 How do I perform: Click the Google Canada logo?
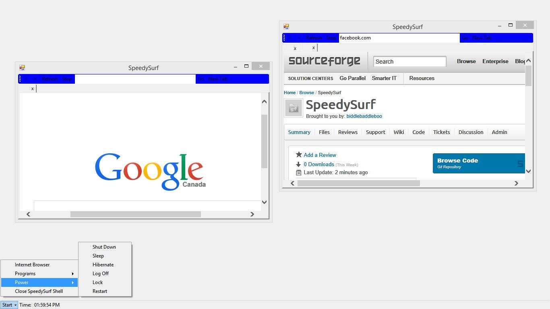149,171
